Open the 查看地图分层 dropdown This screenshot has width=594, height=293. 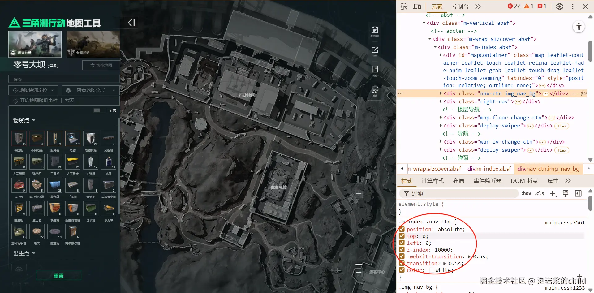[91, 90]
